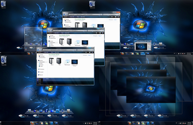The image size is (193, 125).
Task: Open Media Player in the top-right taskbar
Action: tap(132, 54)
